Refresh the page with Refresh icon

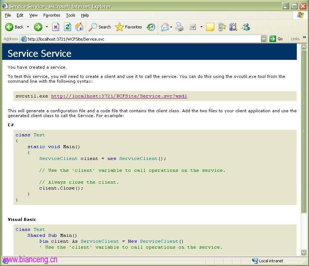[x=67, y=27]
